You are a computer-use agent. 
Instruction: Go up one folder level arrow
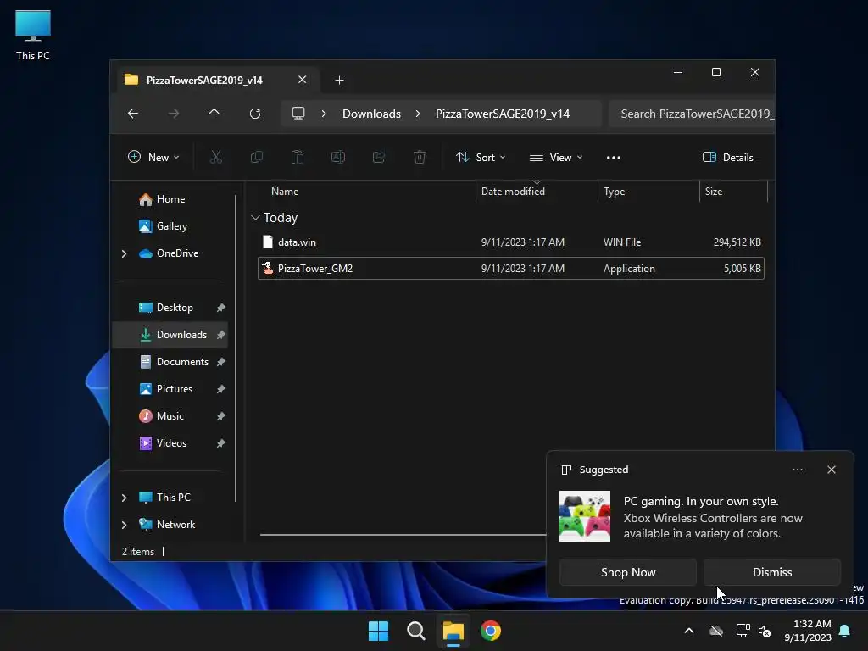(214, 114)
